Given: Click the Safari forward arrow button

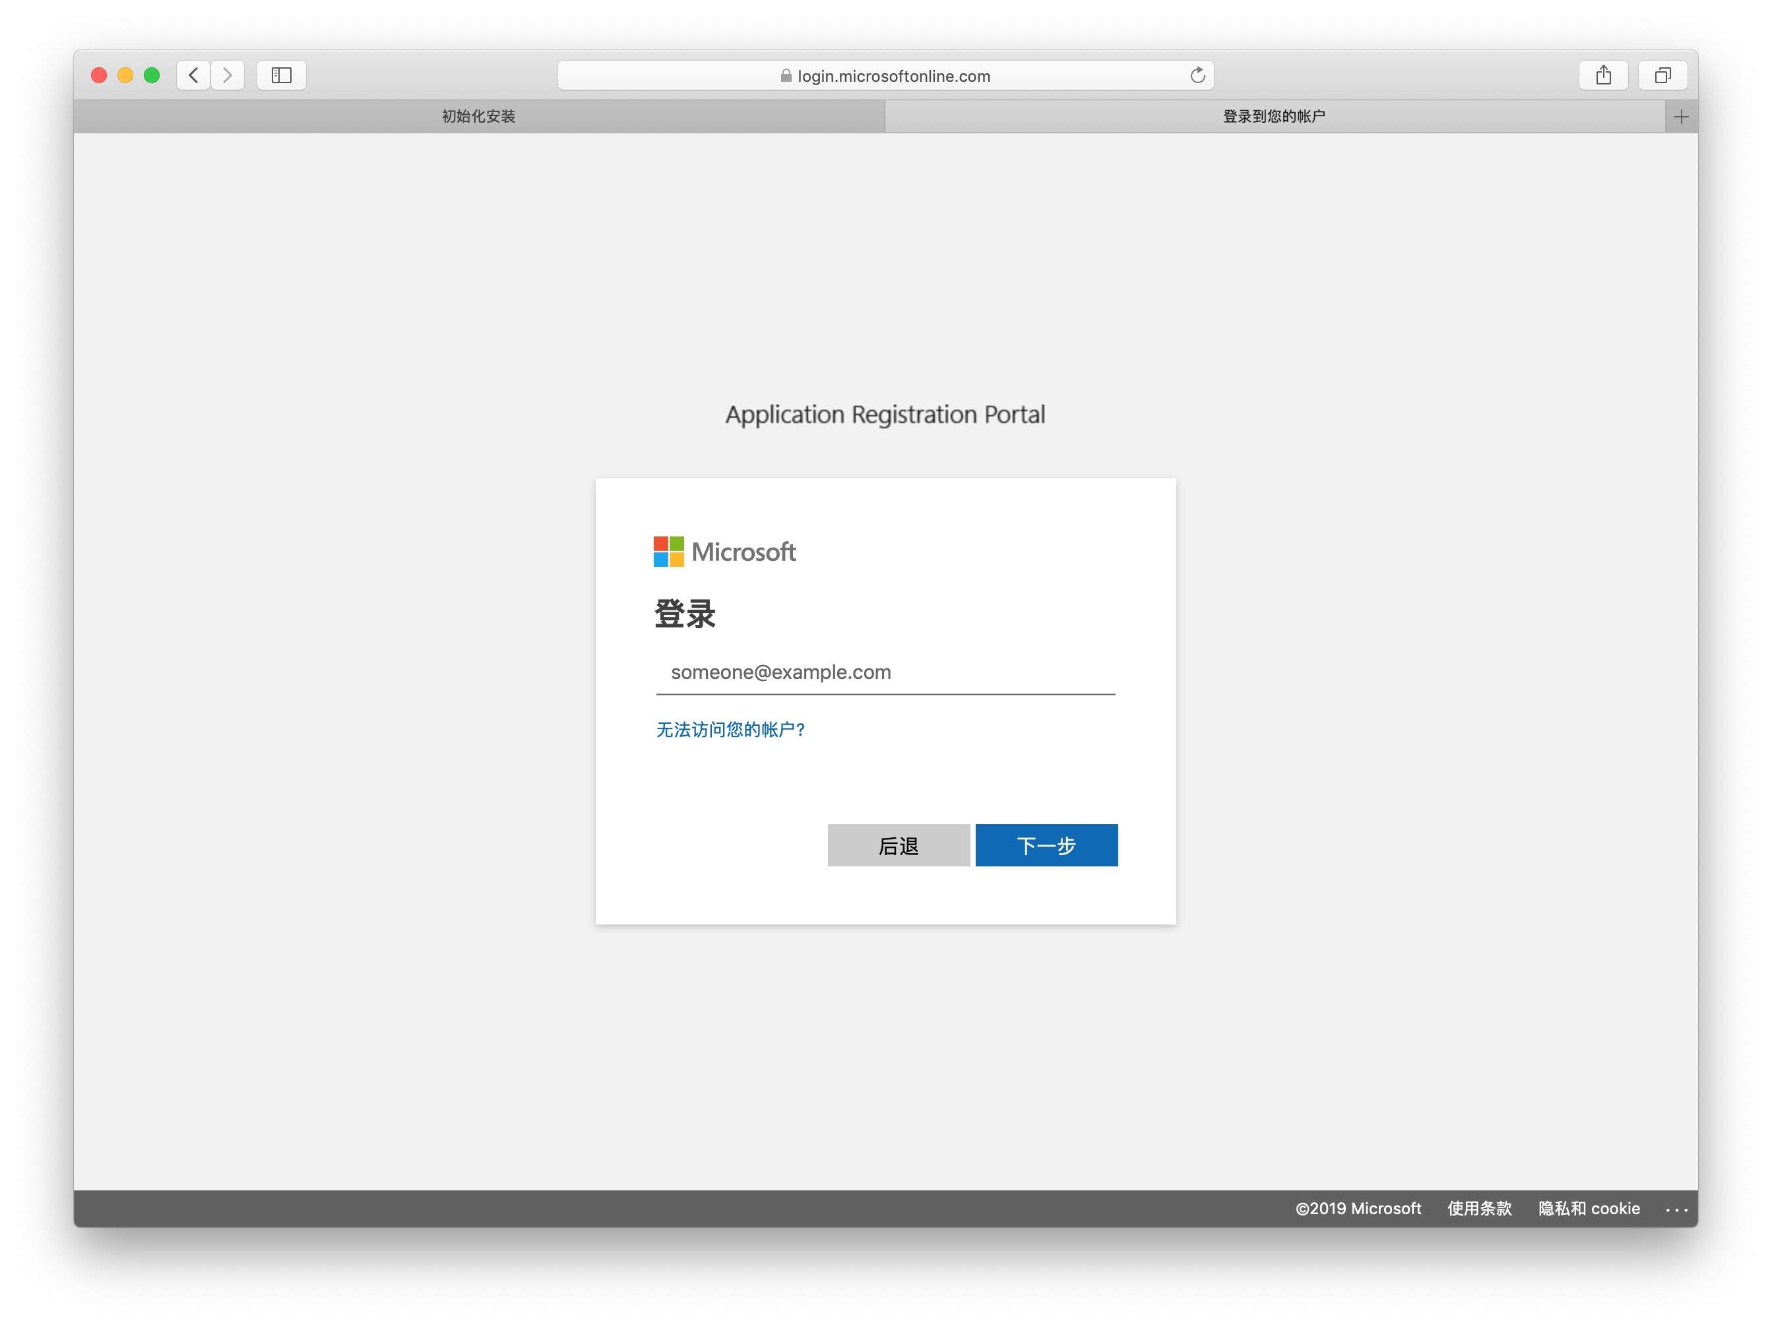Looking at the screenshot, I should [x=228, y=75].
